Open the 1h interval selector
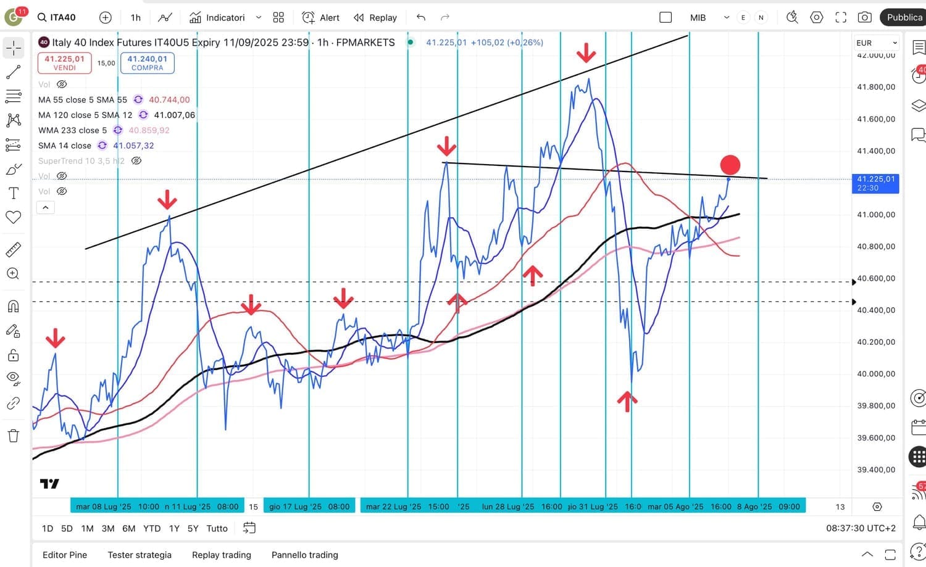Image resolution: width=926 pixels, height=567 pixels. (136, 17)
